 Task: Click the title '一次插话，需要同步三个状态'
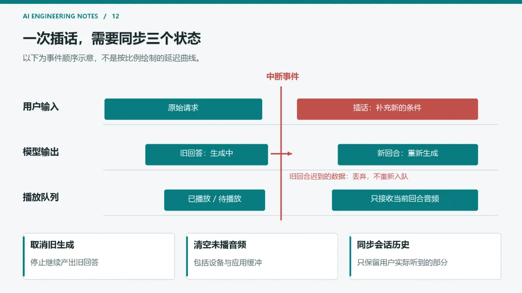(x=112, y=39)
